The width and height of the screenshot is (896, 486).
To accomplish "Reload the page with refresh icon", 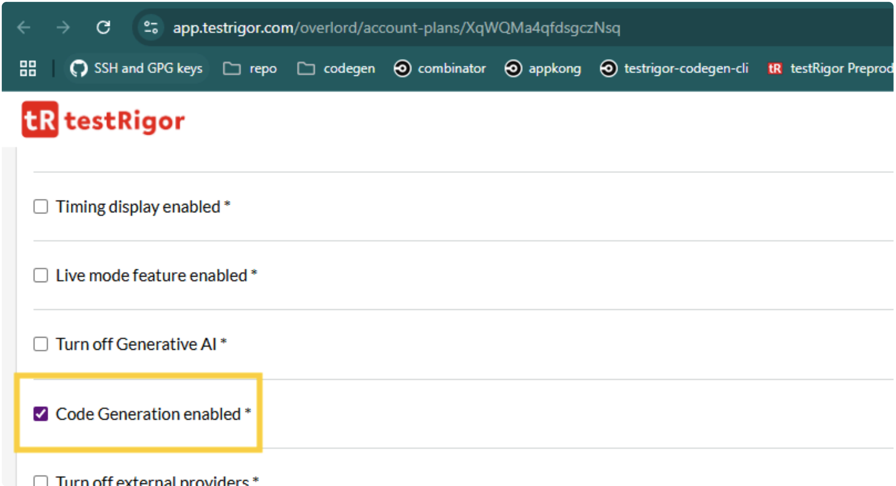I will click(x=103, y=28).
